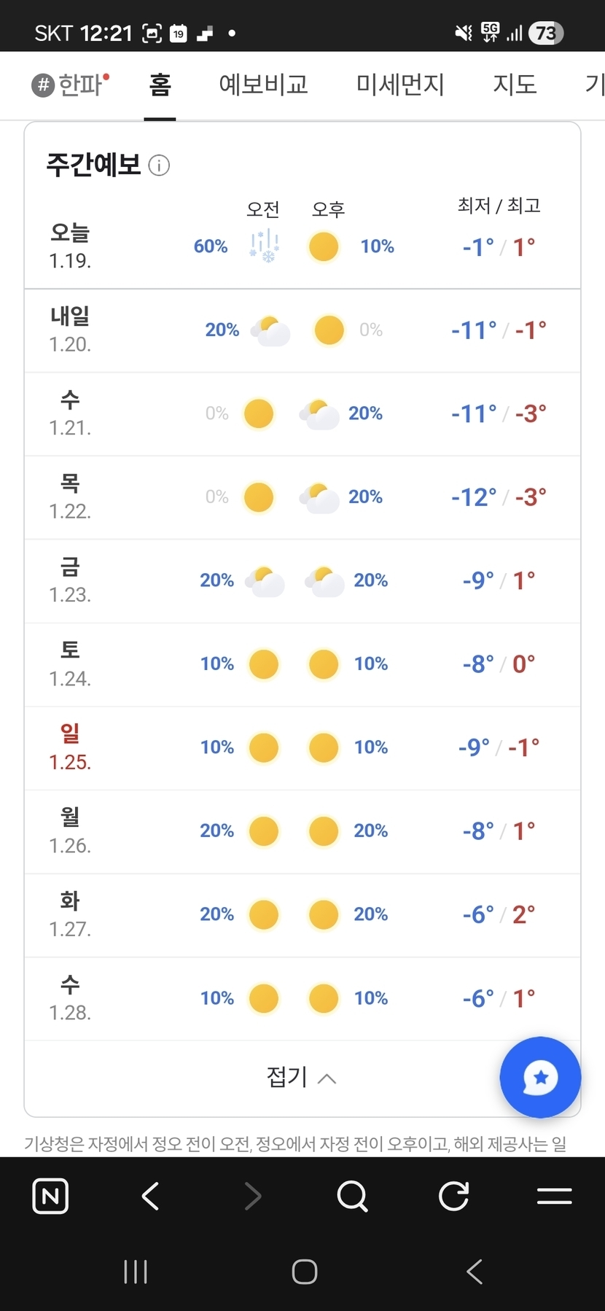The height and width of the screenshot is (1311, 605).
Task: Tap the browser forward arrow
Action: tap(252, 1196)
